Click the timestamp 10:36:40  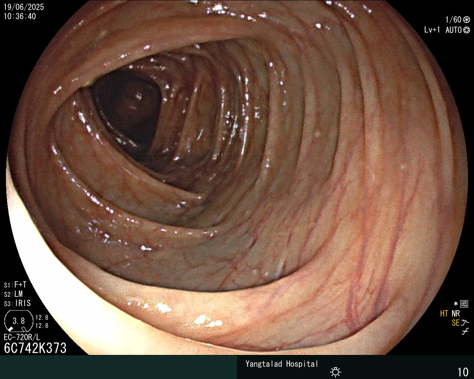pyautogui.click(x=20, y=16)
